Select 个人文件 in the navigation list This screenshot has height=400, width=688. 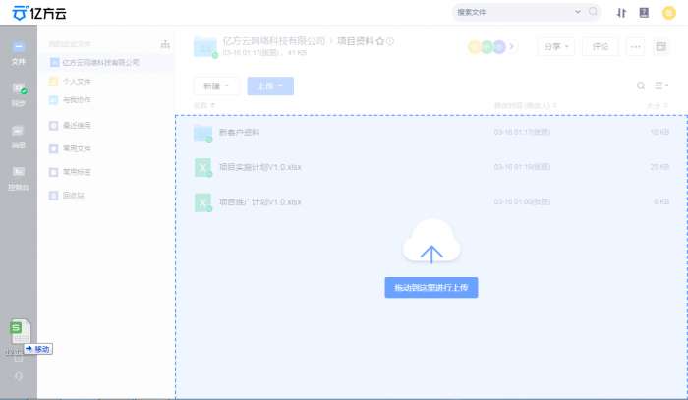click(x=77, y=81)
